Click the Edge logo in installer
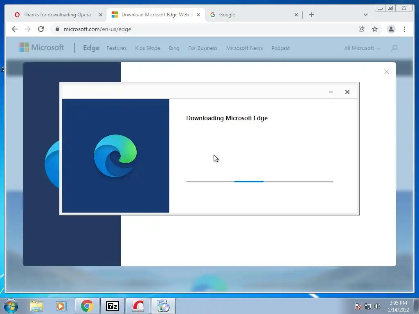 (x=115, y=156)
